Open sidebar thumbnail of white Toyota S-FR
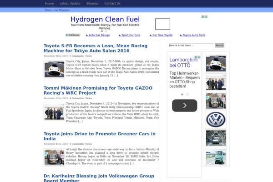273x182 pixels. coord(216,64)
